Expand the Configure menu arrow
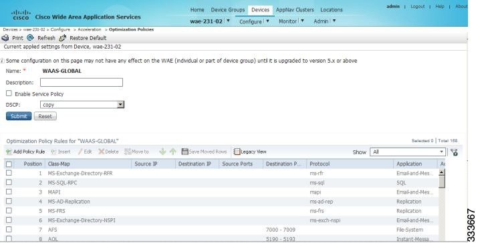The height and width of the screenshot is (243, 478). [267, 21]
